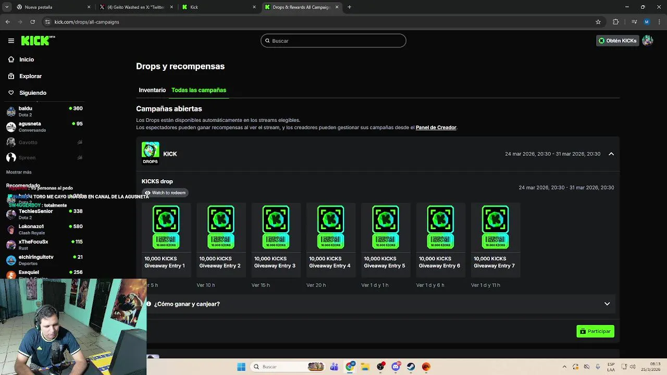
Task: Click the Siguiendo heart icon
Action: (11, 93)
